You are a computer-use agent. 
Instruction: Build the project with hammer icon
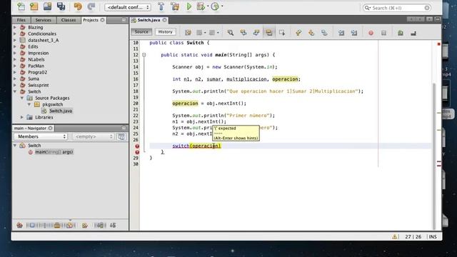point(161,6)
